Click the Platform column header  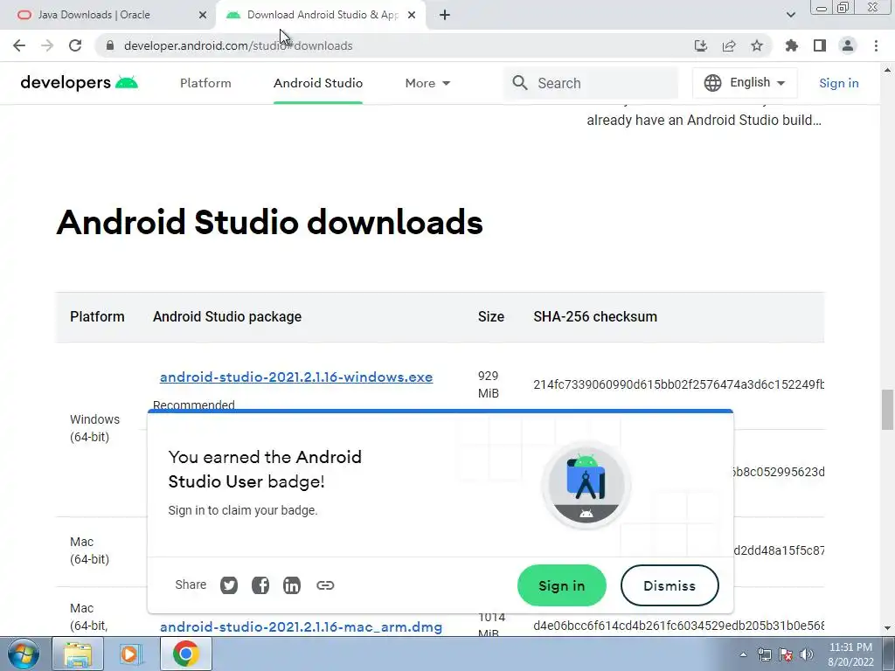(x=97, y=316)
